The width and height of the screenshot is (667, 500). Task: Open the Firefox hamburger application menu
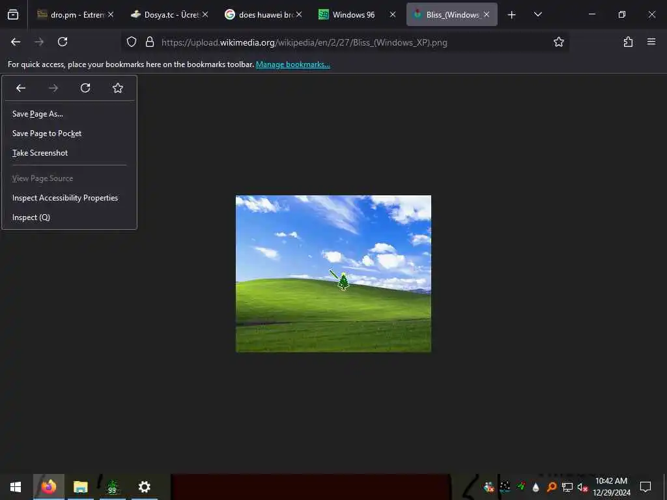(651, 42)
